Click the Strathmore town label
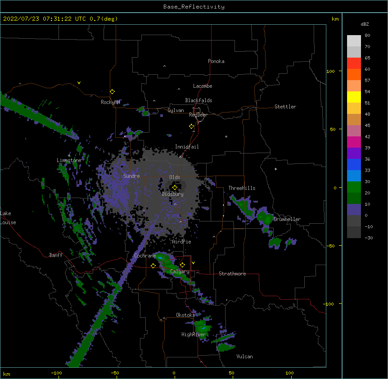 [x=232, y=274]
